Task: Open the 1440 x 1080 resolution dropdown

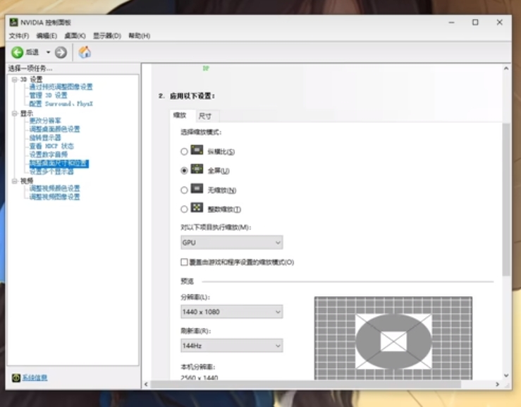Action: click(x=231, y=312)
